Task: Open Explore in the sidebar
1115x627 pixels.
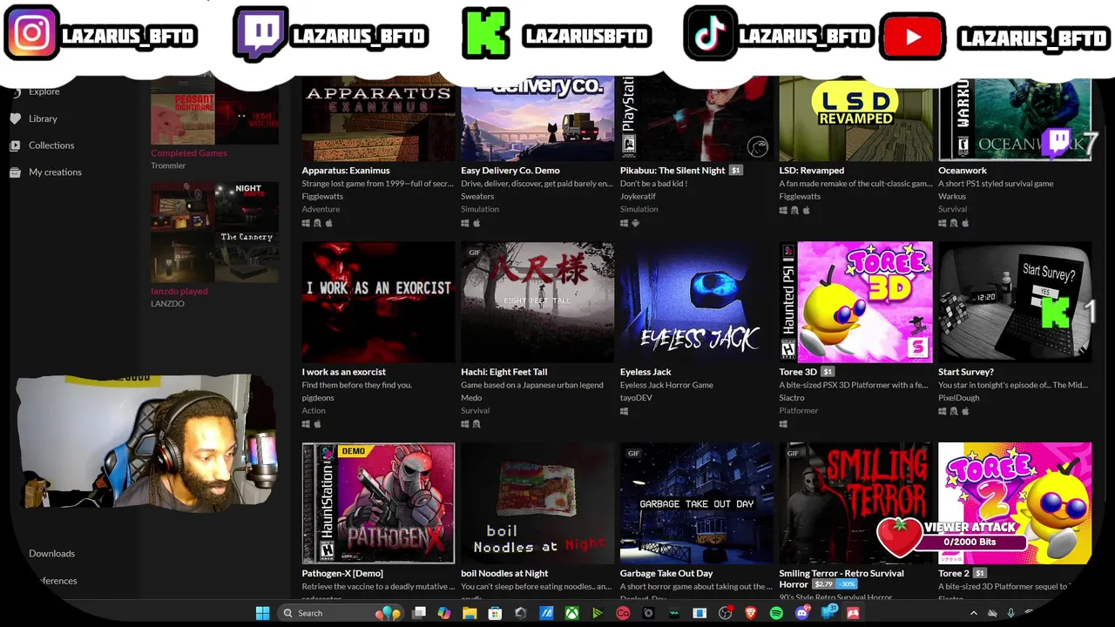Action: pos(44,91)
